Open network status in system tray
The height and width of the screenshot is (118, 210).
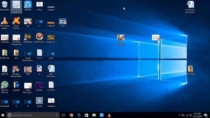[x=187, y=115]
